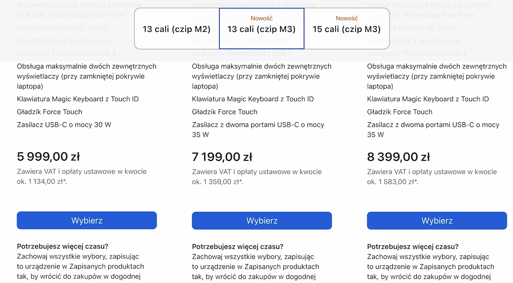Click 'Zasilacz z dwoma portami USB-C' in 8 399,00 zł column

[421, 125]
